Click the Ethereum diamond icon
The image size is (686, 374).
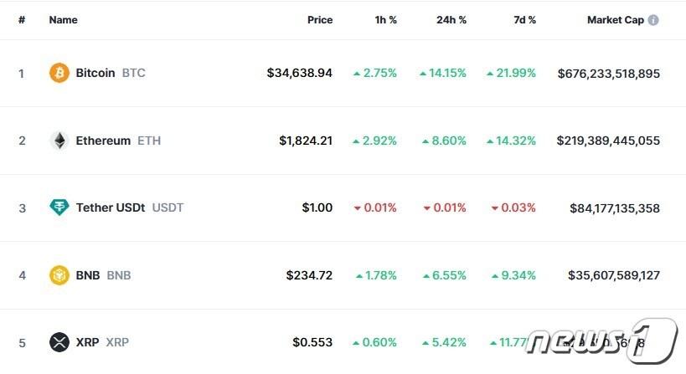pyautogui.click(x=59, y=141)
